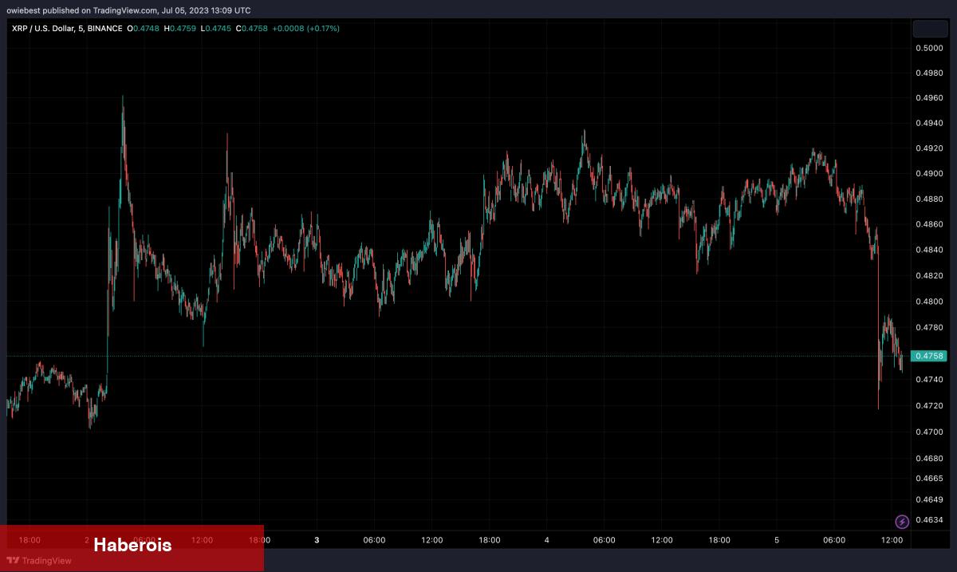Click the date label 4 on time axis

tap(547, 540)
